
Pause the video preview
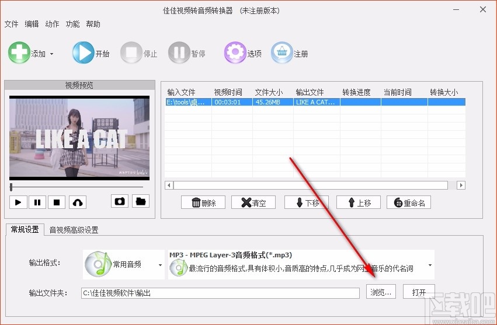(x=37, y=202)
